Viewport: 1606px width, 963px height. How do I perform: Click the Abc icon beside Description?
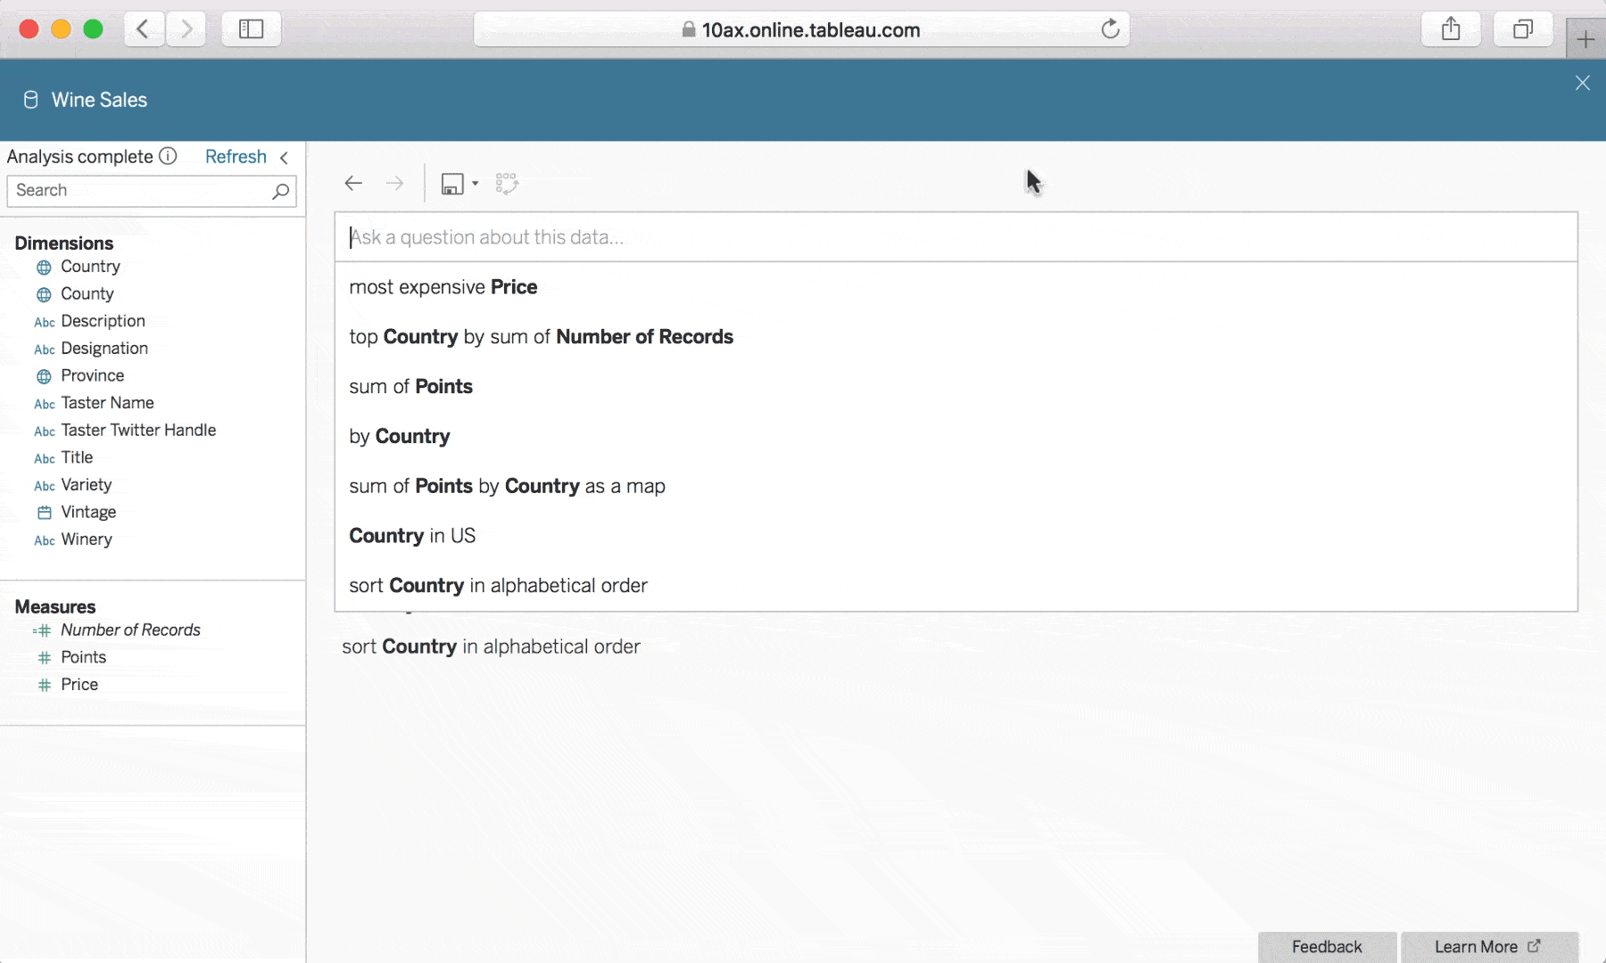[x=44, y=322]
